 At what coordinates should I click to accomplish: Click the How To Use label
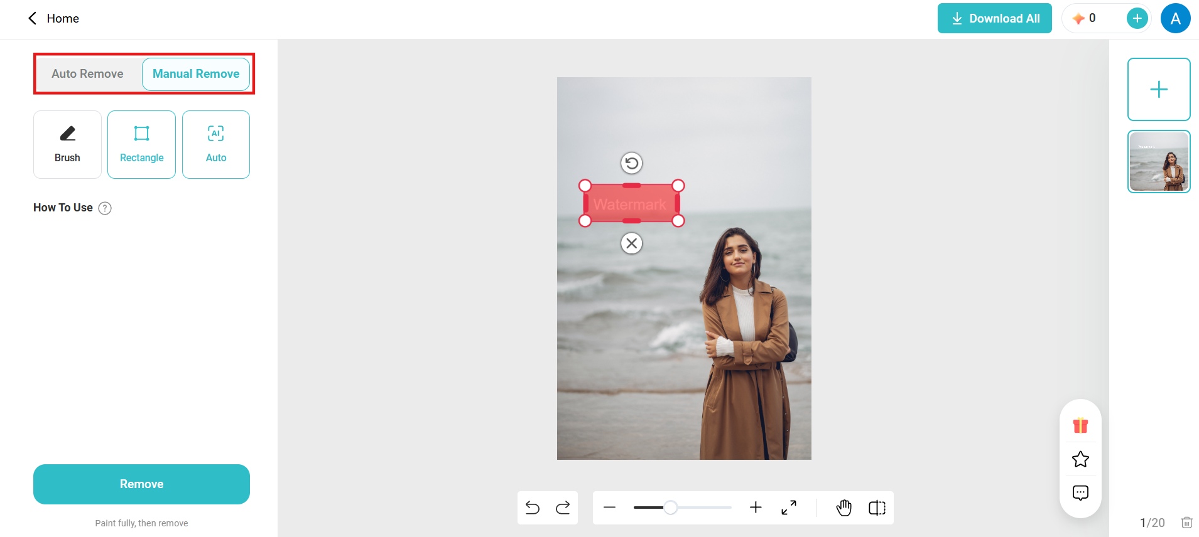63,208
